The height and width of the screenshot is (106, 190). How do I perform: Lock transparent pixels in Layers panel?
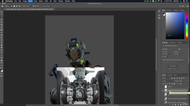pos(166,84)
